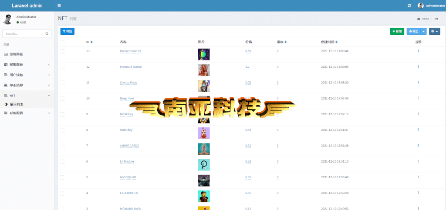Image resolution: width=446 pixels, height=210 pixels.
Task: Click the ANIME CARDS price 0.32
Action: tap(248, 146)
